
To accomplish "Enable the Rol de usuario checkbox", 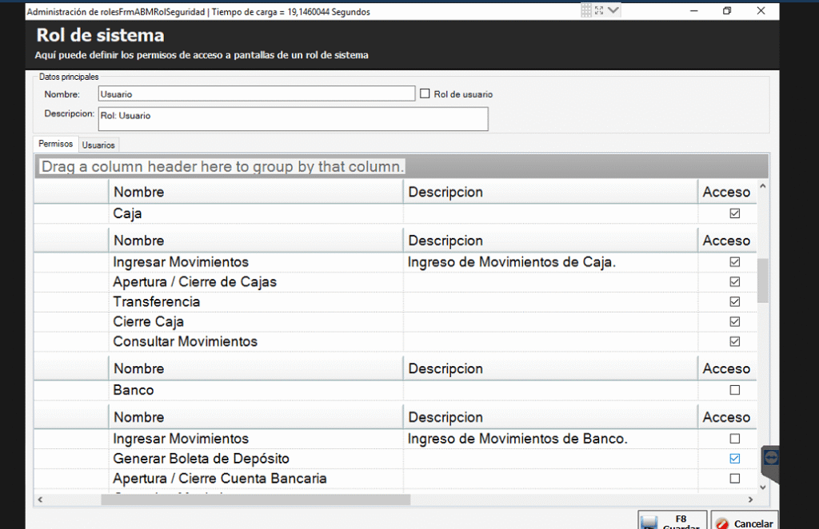I will [x=425, y=93].
